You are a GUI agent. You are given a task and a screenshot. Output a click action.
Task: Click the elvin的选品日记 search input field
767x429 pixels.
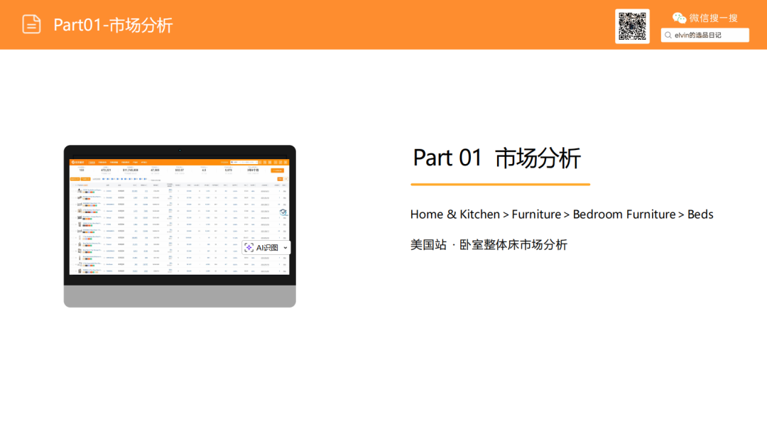709,35
